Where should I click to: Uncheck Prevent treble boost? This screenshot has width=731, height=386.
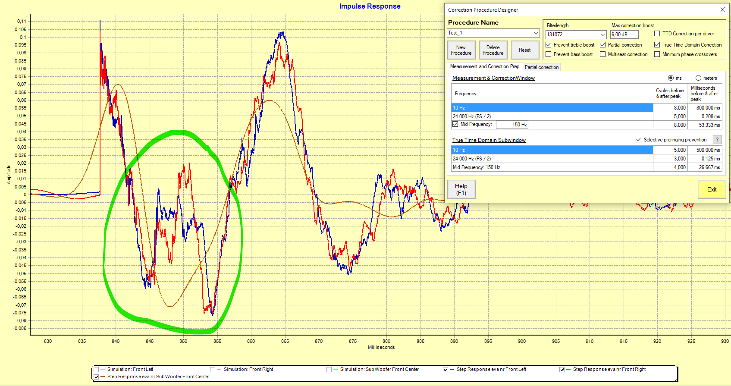point(549,45)
